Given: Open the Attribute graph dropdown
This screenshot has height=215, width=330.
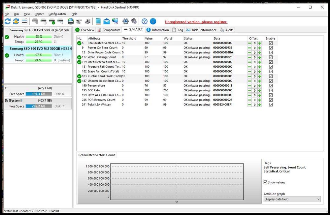Looking at the screenshot, I should pos(292,199).
